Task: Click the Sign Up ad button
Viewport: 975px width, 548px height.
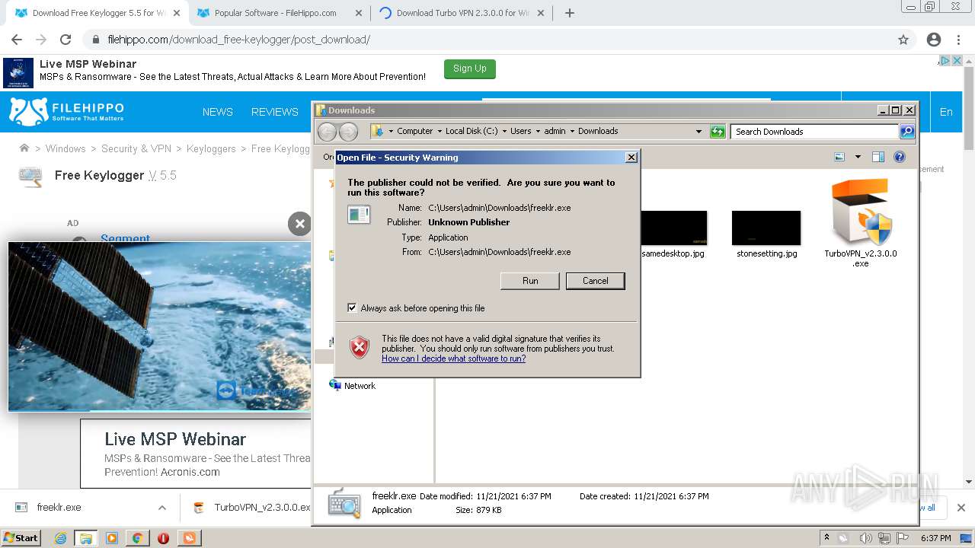Action: coord(470,69)
